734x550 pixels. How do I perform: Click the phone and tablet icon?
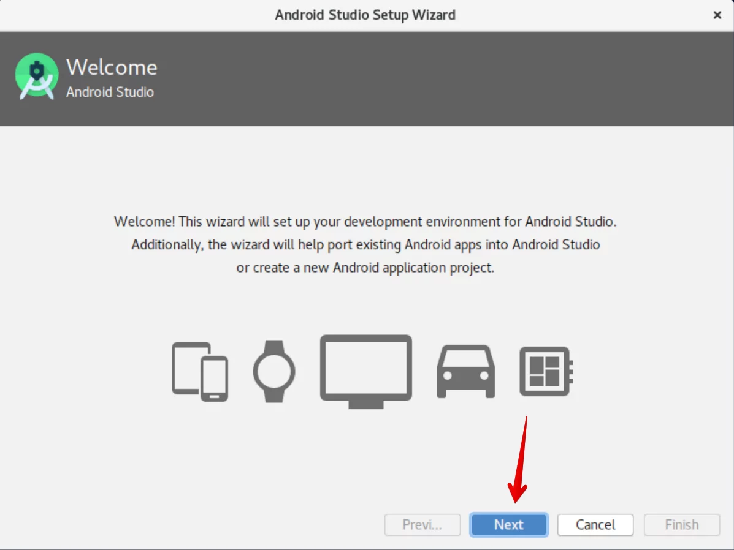[200, 372]
